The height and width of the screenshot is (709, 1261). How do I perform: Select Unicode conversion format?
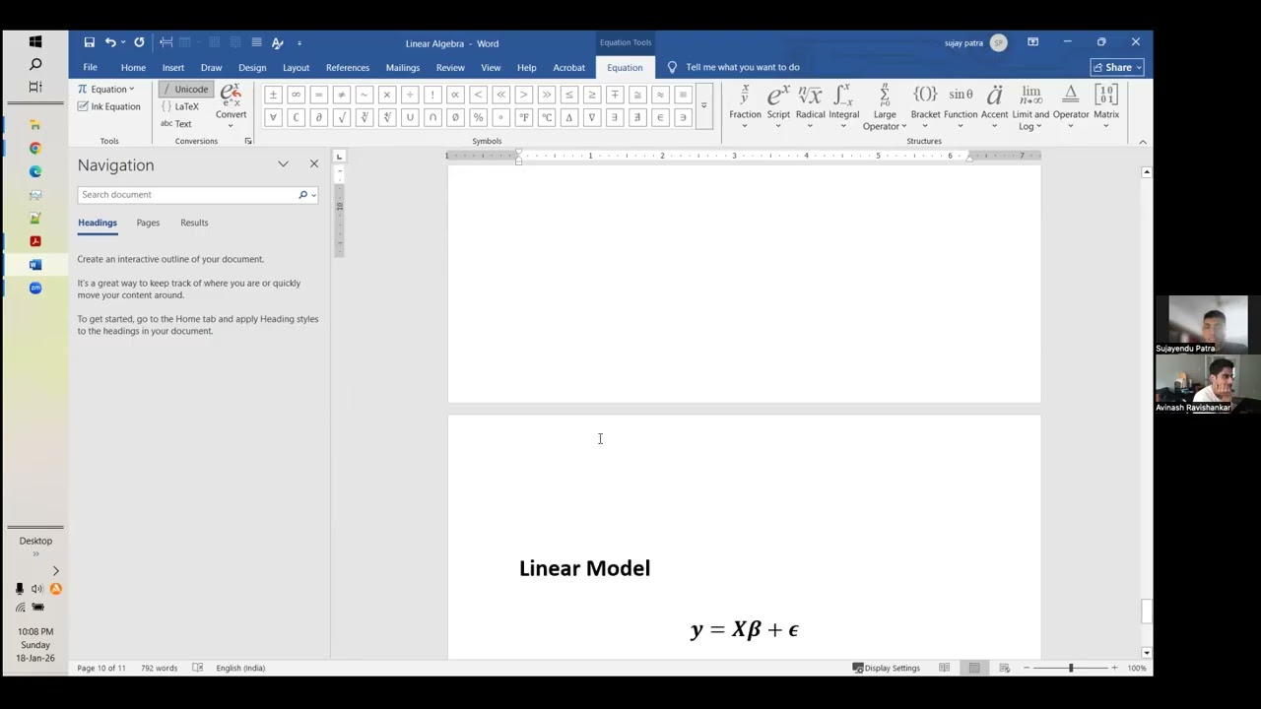click(x=184, y=89)
